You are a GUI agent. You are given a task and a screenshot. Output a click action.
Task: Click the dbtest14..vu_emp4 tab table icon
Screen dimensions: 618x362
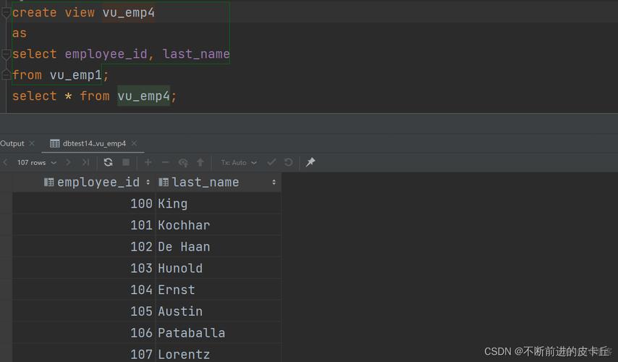55,143
